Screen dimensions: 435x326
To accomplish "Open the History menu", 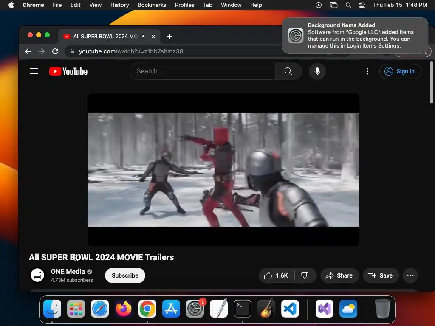I will 119,5.
